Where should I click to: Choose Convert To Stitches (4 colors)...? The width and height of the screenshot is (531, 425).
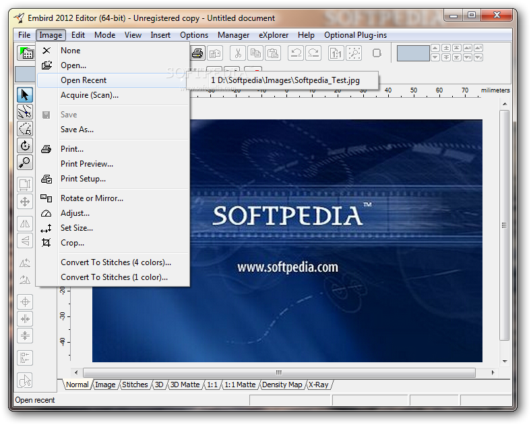click(113, 262)
